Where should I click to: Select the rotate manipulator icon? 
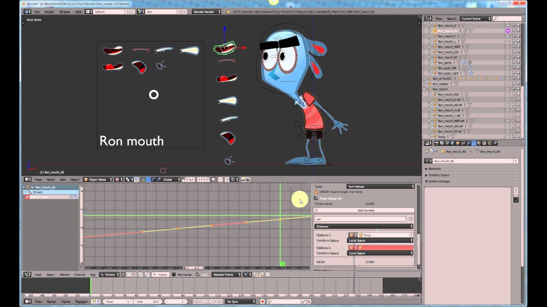[x=153, y=180]
